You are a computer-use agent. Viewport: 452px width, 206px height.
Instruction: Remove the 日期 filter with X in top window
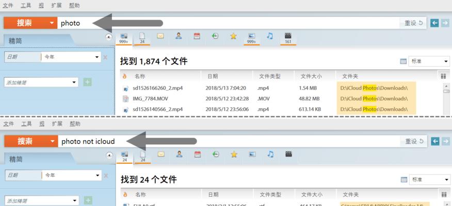105,57
